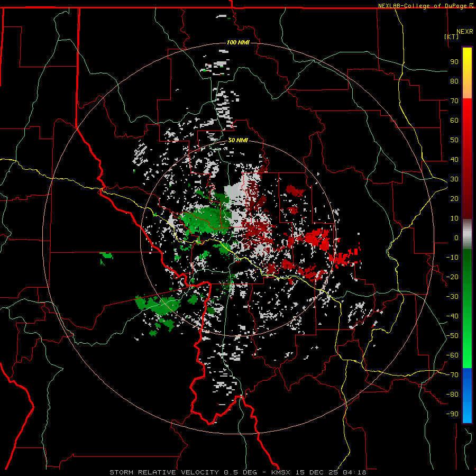Click the positive 10 scale label
This screenshot has height=476, width=476.
click(x=454, y=218)
